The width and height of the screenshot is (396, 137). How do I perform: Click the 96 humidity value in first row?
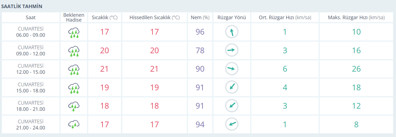200,32
